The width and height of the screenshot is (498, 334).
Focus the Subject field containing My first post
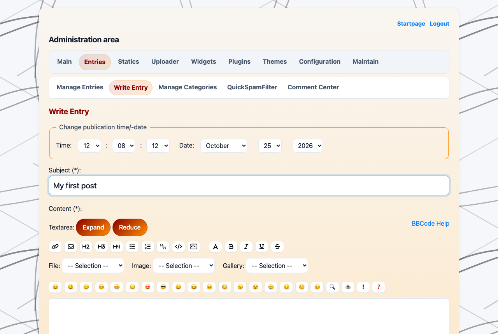249,186
